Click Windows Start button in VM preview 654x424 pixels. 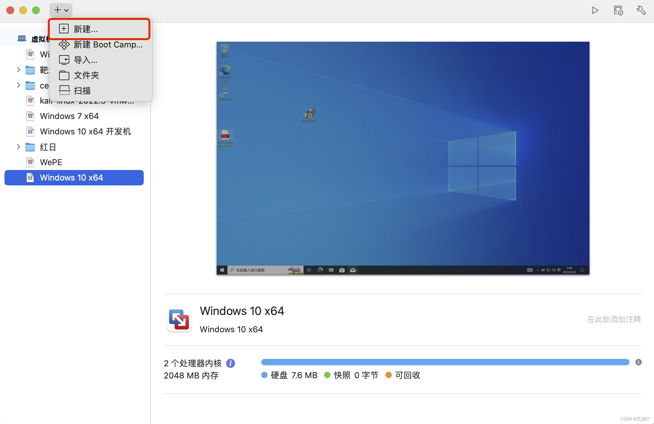pos(222,270)
